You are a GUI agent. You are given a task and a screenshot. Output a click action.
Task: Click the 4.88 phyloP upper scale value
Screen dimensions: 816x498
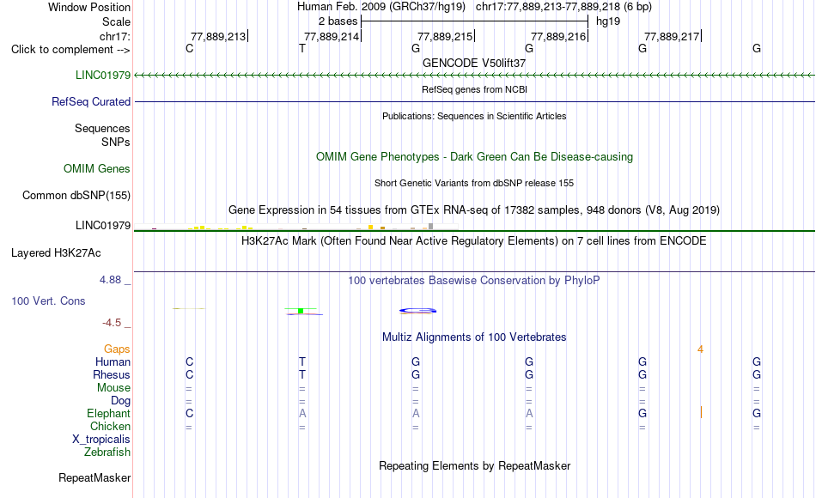pos(110,280)
